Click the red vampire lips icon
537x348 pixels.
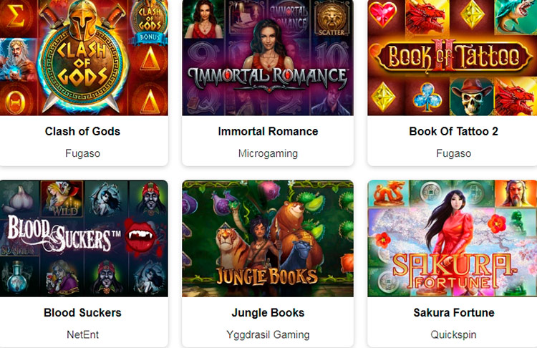141,237
